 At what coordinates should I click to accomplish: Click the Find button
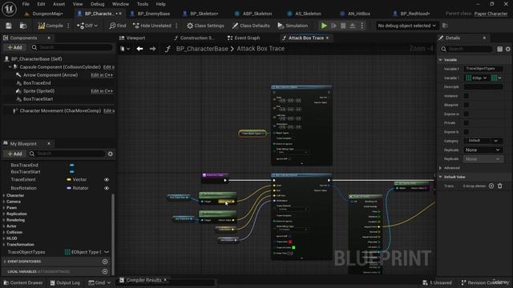point(118,26)
